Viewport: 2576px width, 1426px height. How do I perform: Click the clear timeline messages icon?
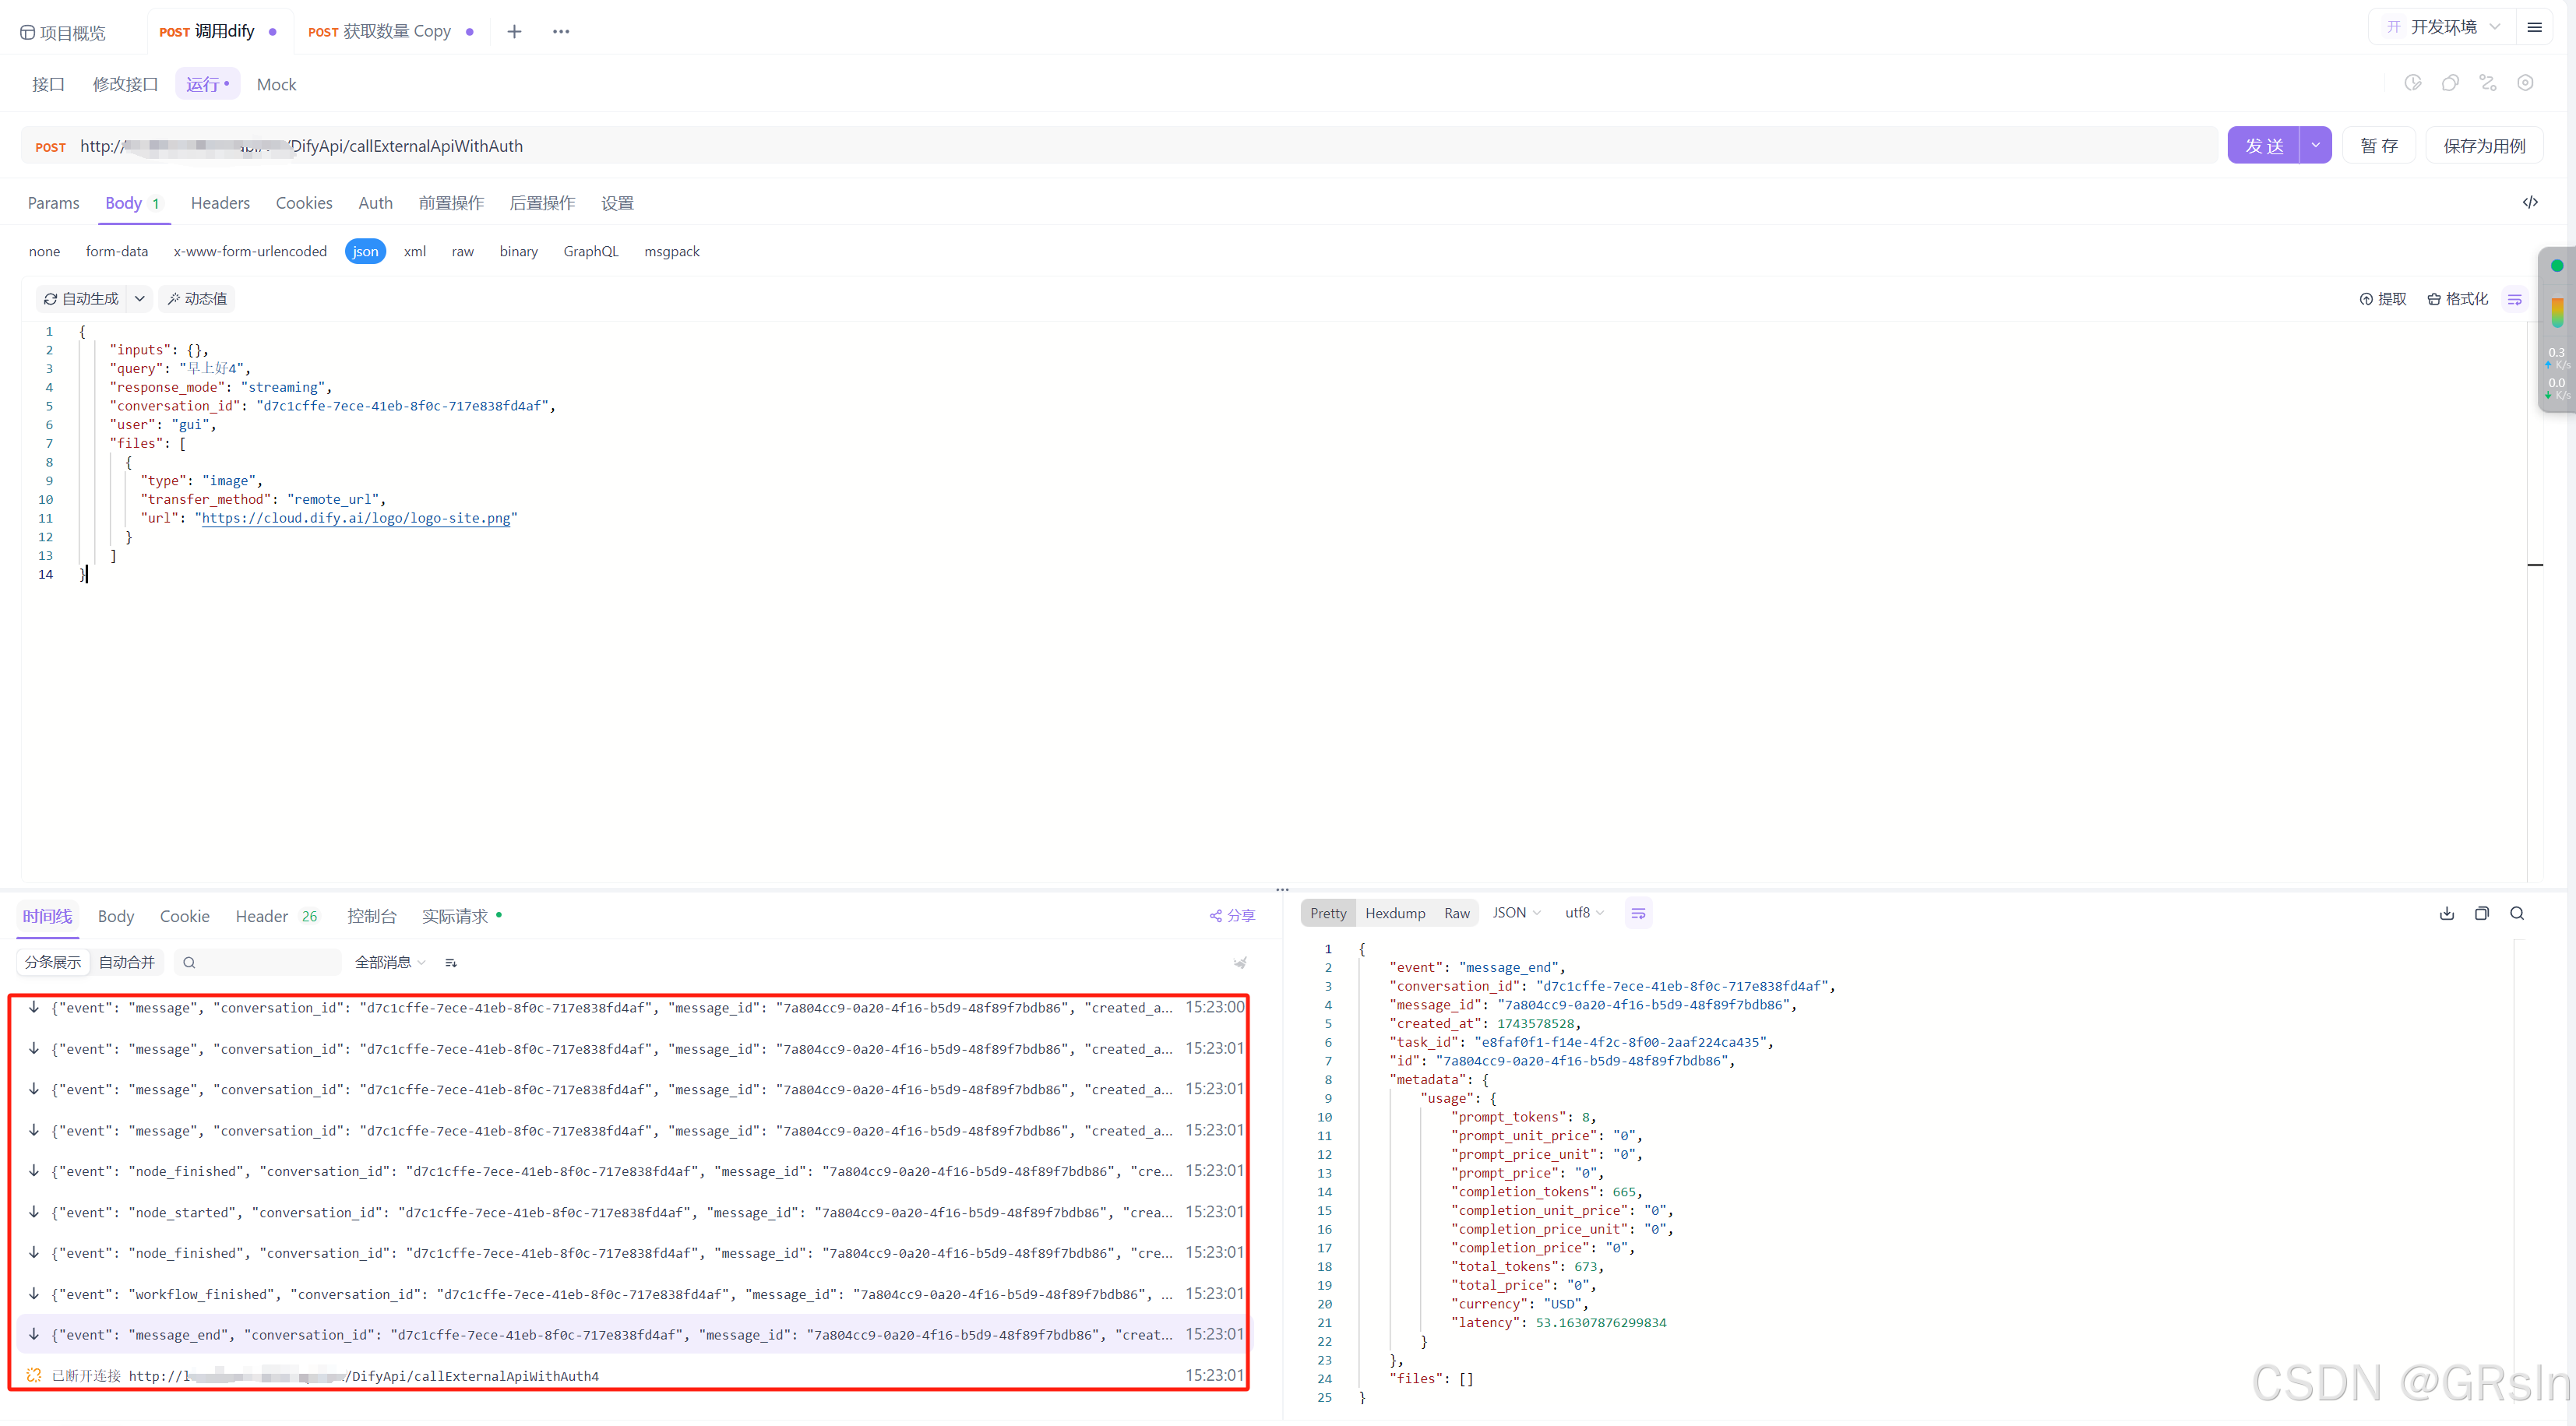pyautogui.click(x=1240, y=963)
